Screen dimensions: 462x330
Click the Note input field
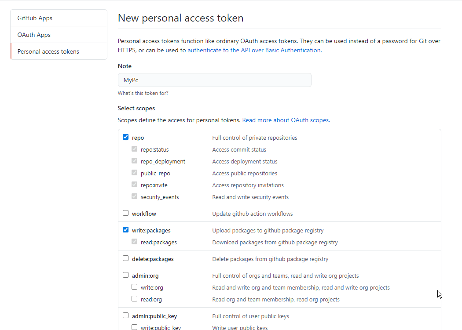point(214,80)
